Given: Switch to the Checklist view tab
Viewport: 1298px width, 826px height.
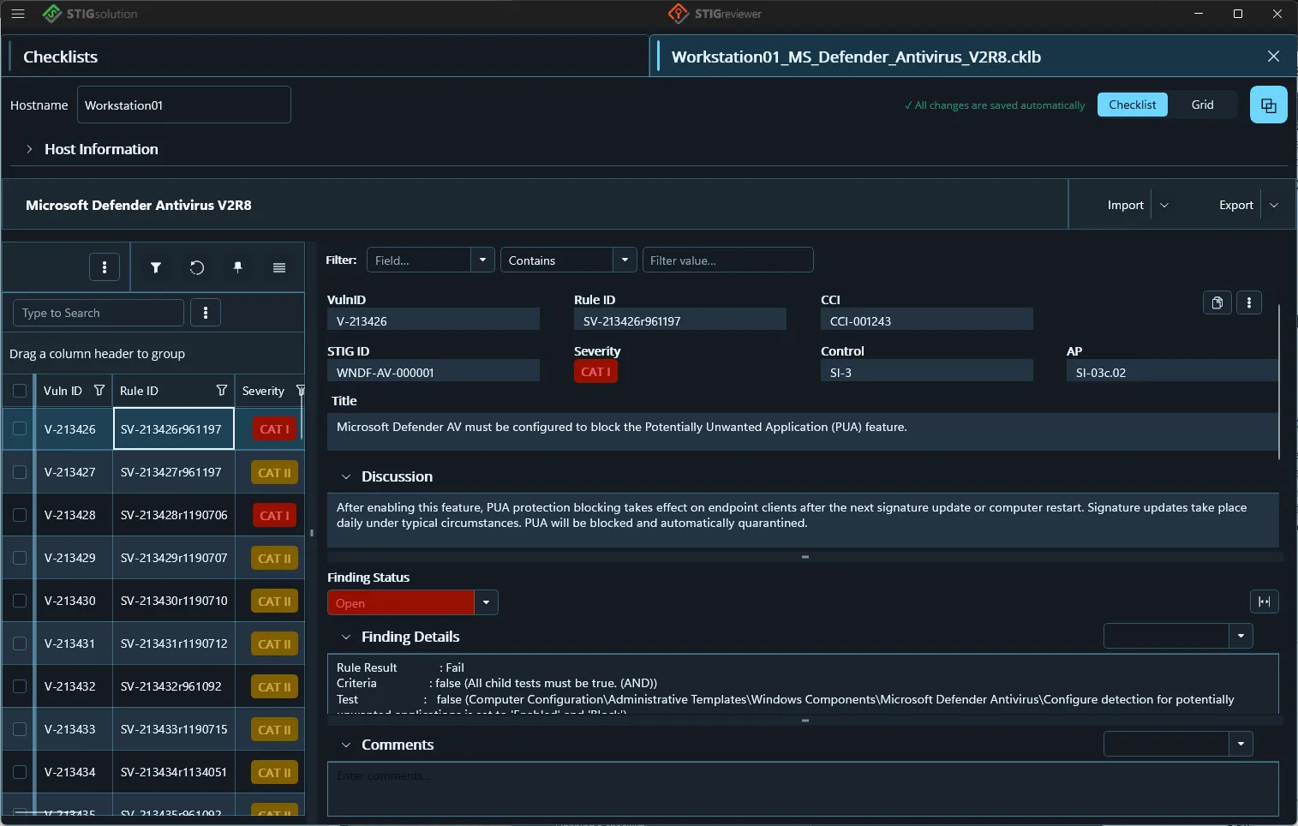Looking at the screenshot, I should click(x=1132, y=105).
